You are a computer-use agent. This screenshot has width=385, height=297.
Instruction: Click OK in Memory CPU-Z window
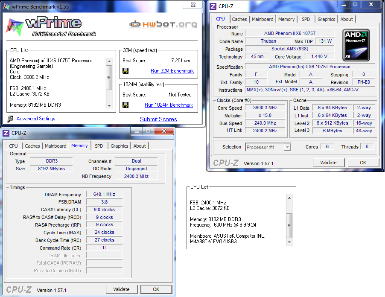(x=156, y=289)
